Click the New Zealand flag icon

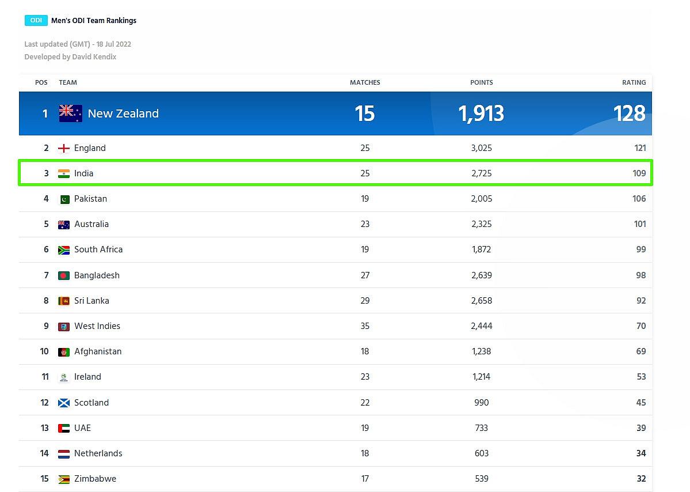(70, 113)
